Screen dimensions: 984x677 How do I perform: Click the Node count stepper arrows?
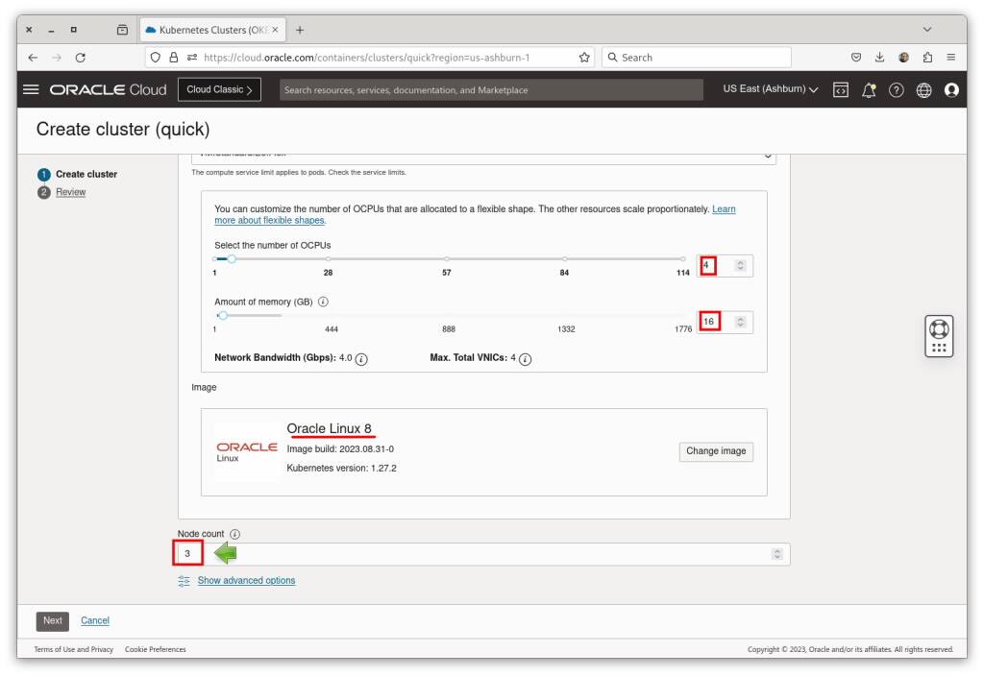point(776,554)
